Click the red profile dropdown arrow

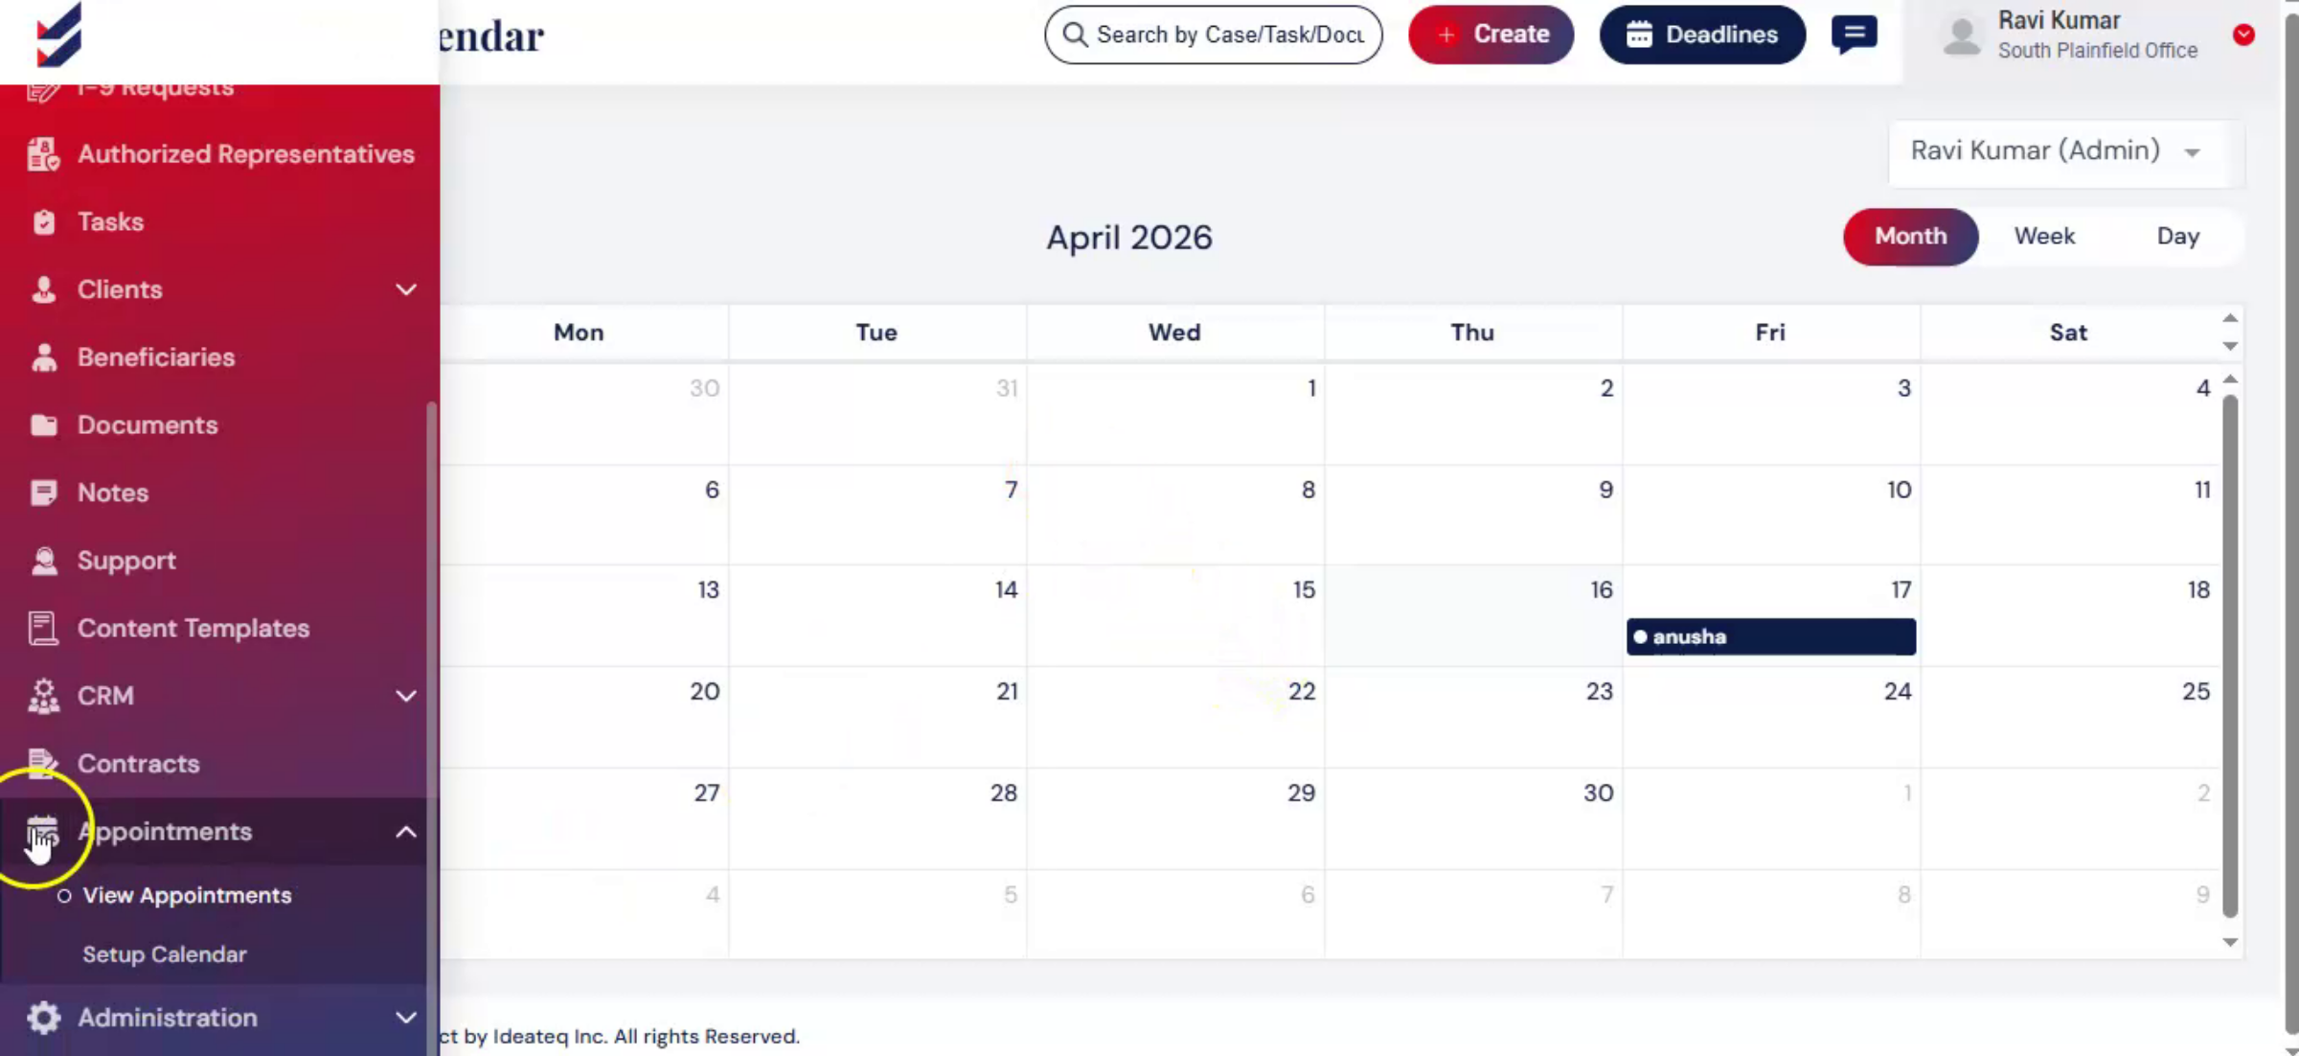pyautogui.click(x=2243, y=35)
